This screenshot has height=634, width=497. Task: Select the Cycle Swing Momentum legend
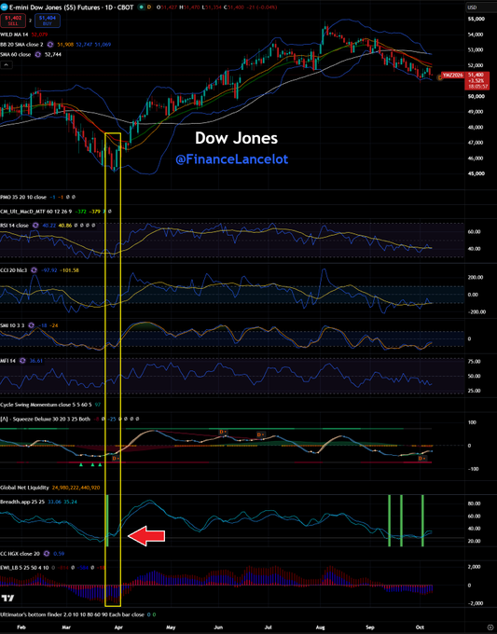[46, 405]
